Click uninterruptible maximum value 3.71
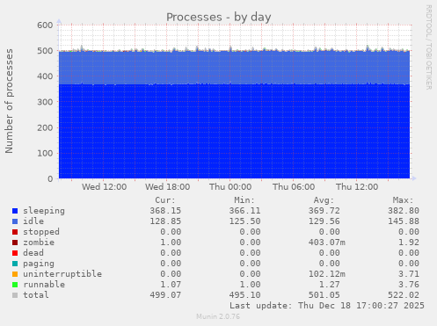This screenshot has height=326, width=437. 409,274
